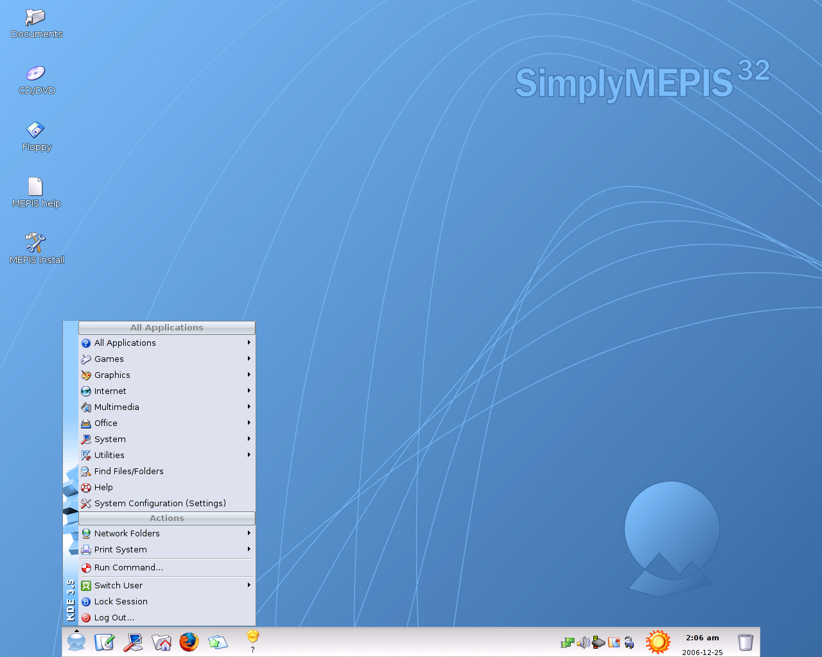Launch the MEPIS Install desktop icon

(x=36, y=250)
